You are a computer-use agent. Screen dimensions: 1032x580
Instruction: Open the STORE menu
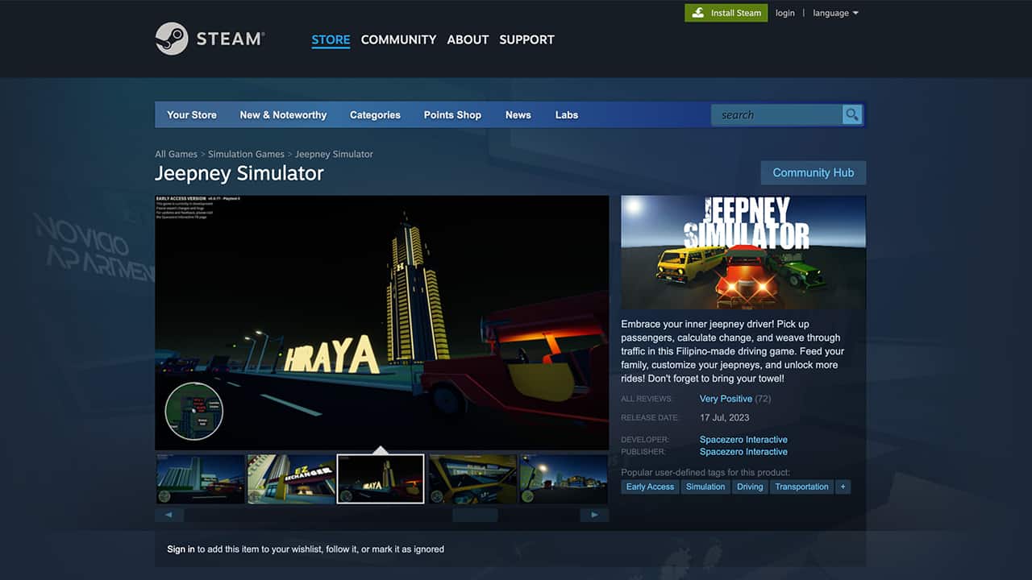(331, 39)
